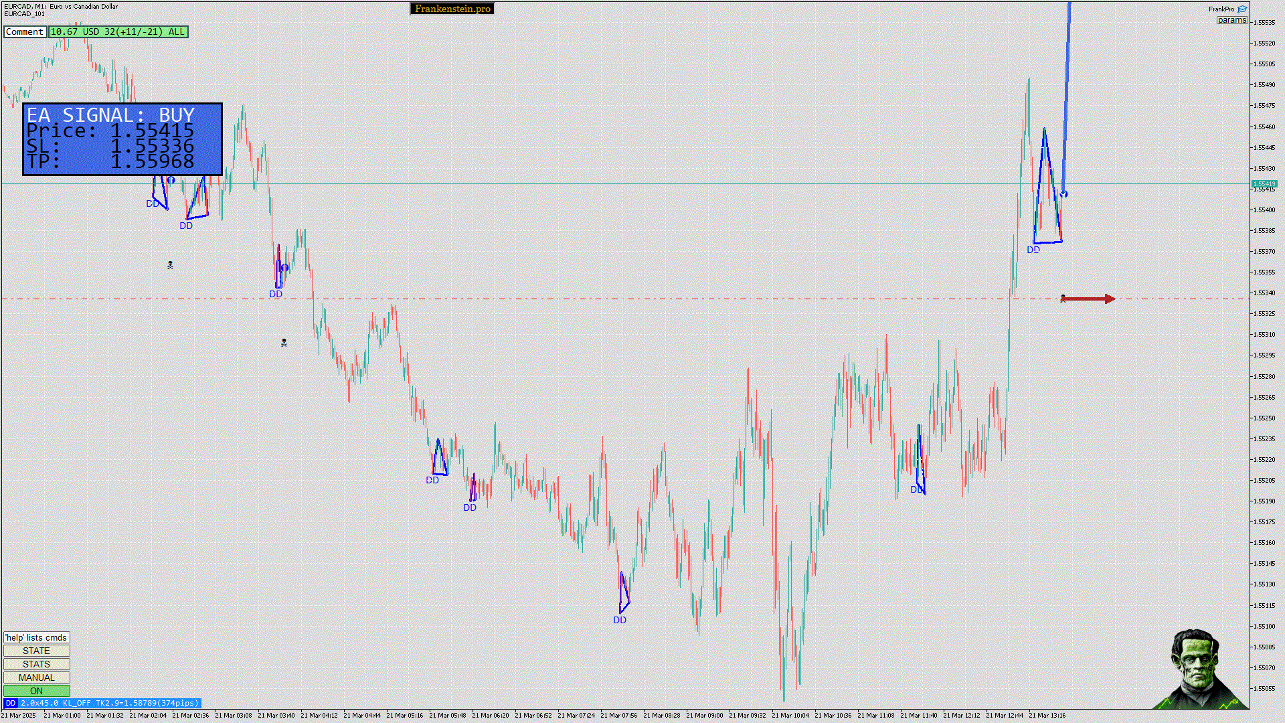The height and width of the screenshot is (723, 1285).
Task: Open the params panel
Action: 1231,20
